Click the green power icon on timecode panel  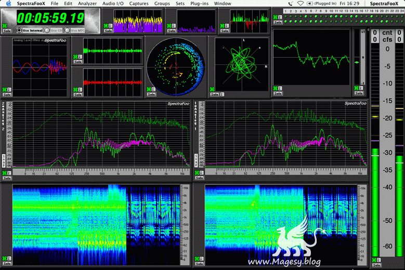point(5,25)
